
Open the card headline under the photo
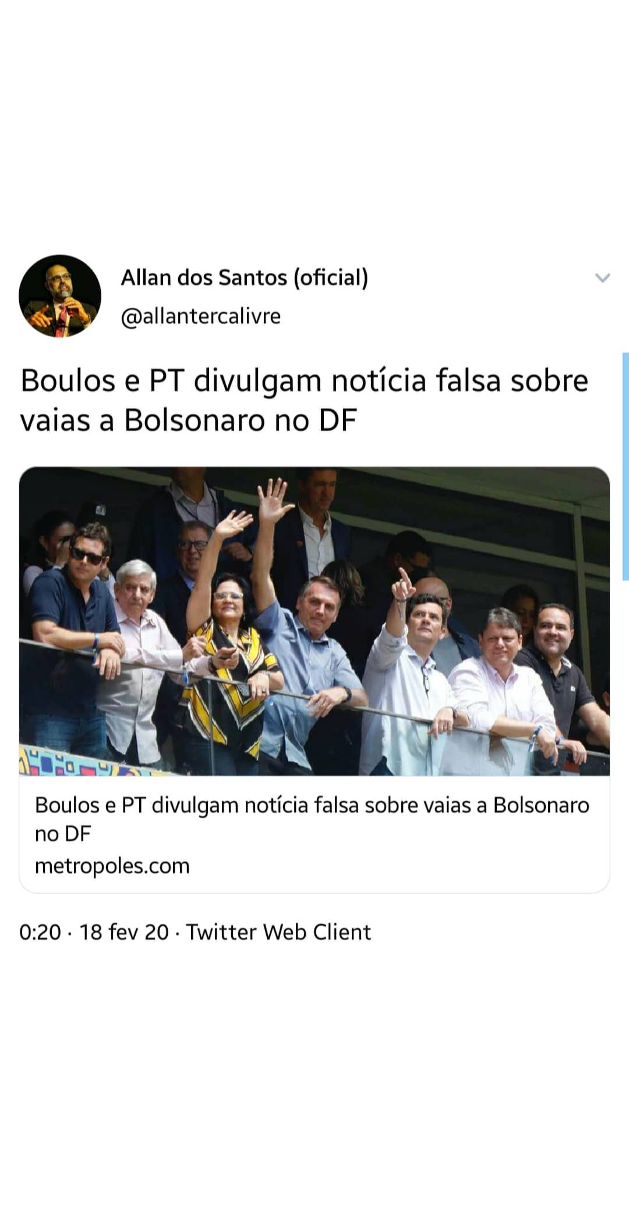[x=312, y=819]
